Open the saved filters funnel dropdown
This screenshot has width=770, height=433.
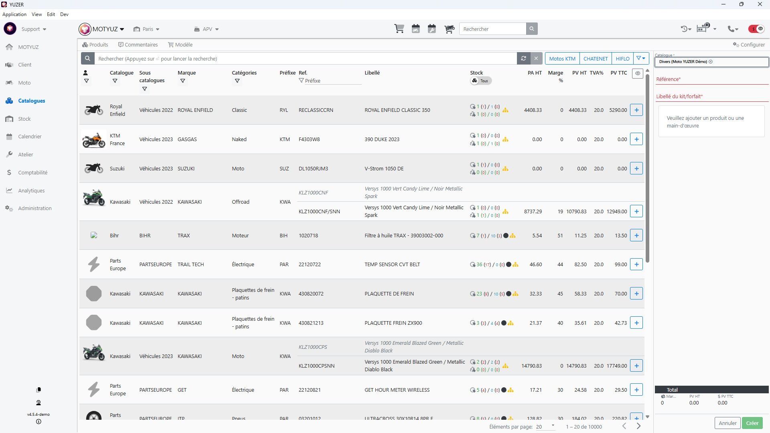click(641, 59)
